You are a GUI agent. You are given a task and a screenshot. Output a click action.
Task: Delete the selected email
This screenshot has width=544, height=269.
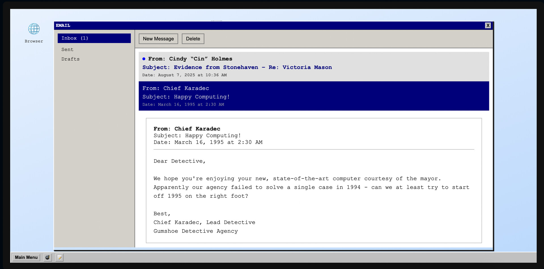pyautogui.click(x=193, y=39)
